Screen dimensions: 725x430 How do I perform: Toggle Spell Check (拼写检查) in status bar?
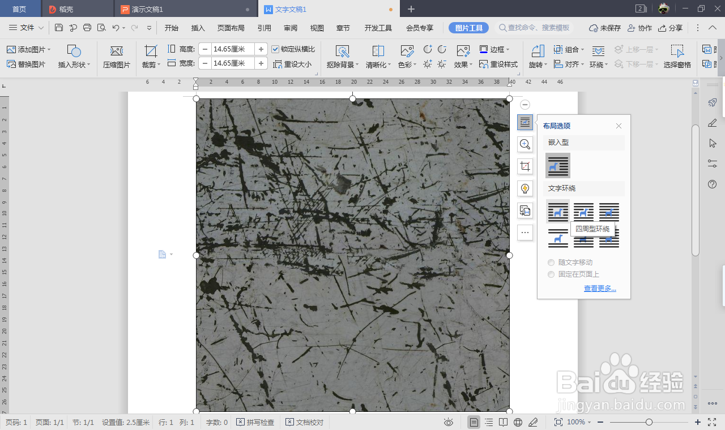[255, 422]
